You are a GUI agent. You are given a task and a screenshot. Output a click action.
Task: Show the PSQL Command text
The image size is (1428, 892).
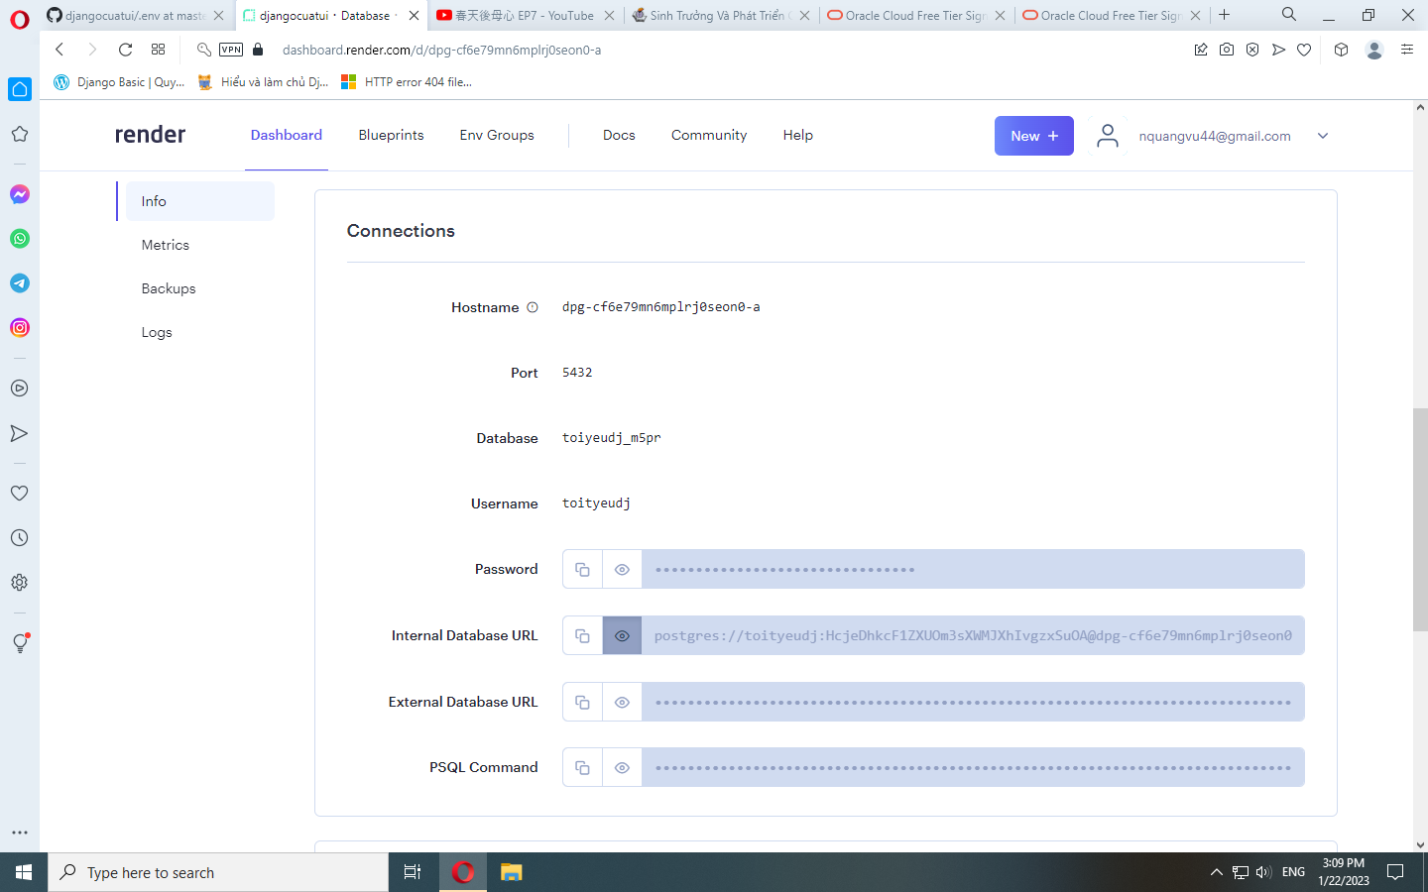(622, 767)
